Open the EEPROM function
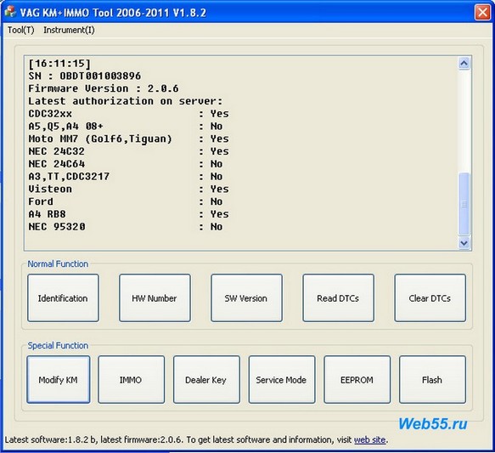Viewport: 495px width, 453px height. pyautogui.click(x=357, y=379)
